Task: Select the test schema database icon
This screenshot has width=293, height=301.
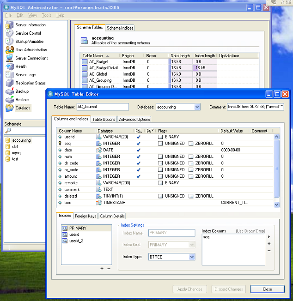Action: [8, 159]
